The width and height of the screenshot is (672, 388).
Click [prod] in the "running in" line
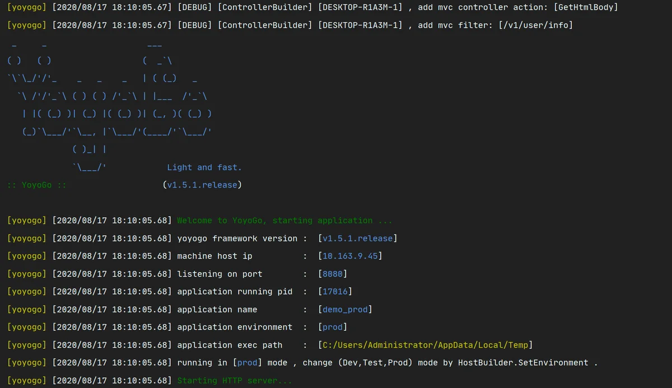[x=248, y=363]
